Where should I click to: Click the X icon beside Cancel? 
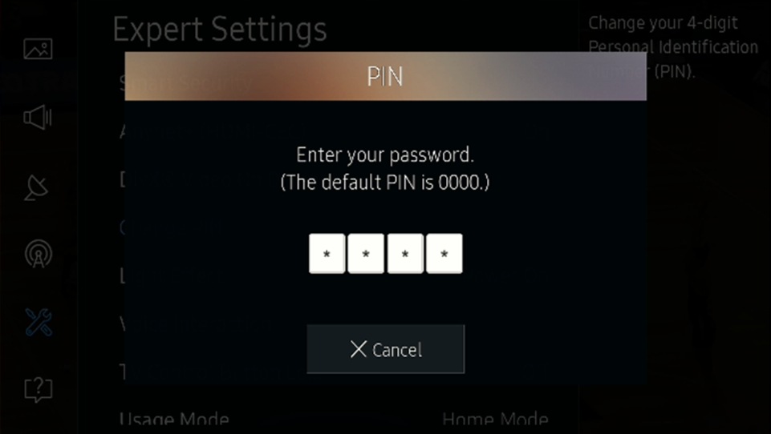pos(359,350)
